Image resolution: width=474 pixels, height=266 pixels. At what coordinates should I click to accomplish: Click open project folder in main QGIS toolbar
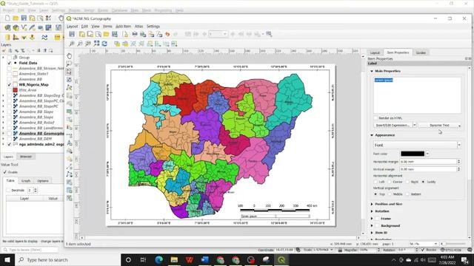pyautogui.click(x=16, y=18)
